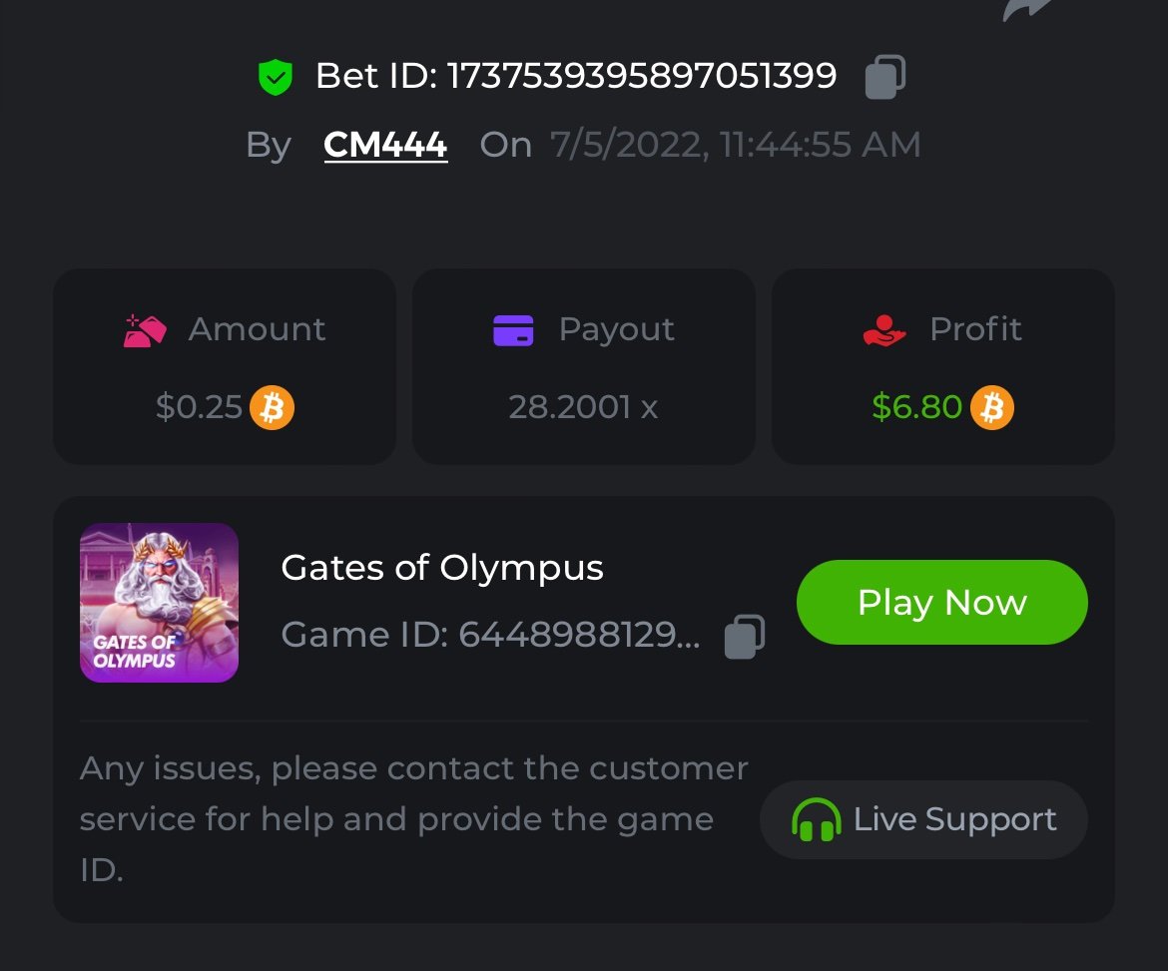Open the CM444 user profile link
The width and height of the screenshot is (1168, 971).
[385, 146]
